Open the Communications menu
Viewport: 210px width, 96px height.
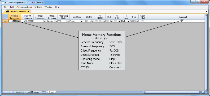(x=24, y=7)
